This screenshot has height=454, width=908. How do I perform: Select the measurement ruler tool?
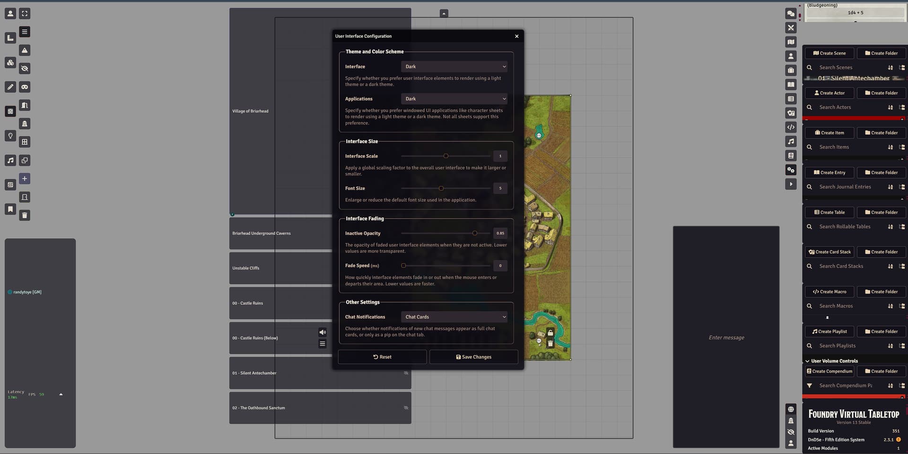pyautogui.click(x=10, y=38)
